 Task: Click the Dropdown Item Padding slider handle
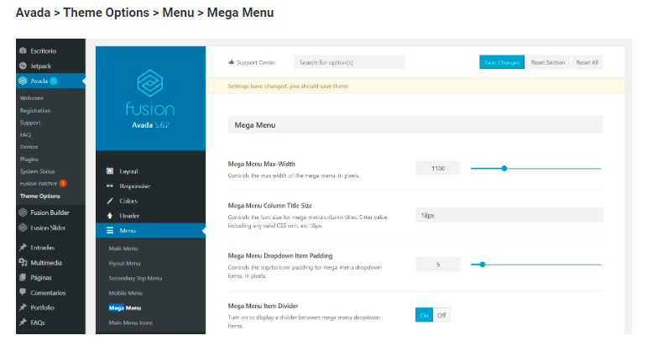[483, 265]
